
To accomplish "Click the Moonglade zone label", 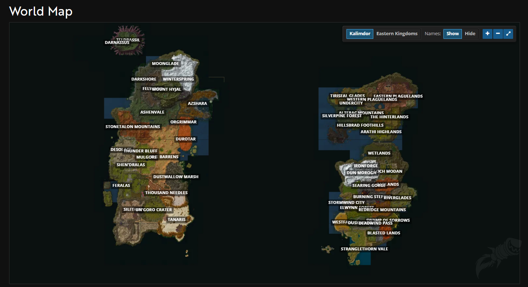I will (166, 63).
